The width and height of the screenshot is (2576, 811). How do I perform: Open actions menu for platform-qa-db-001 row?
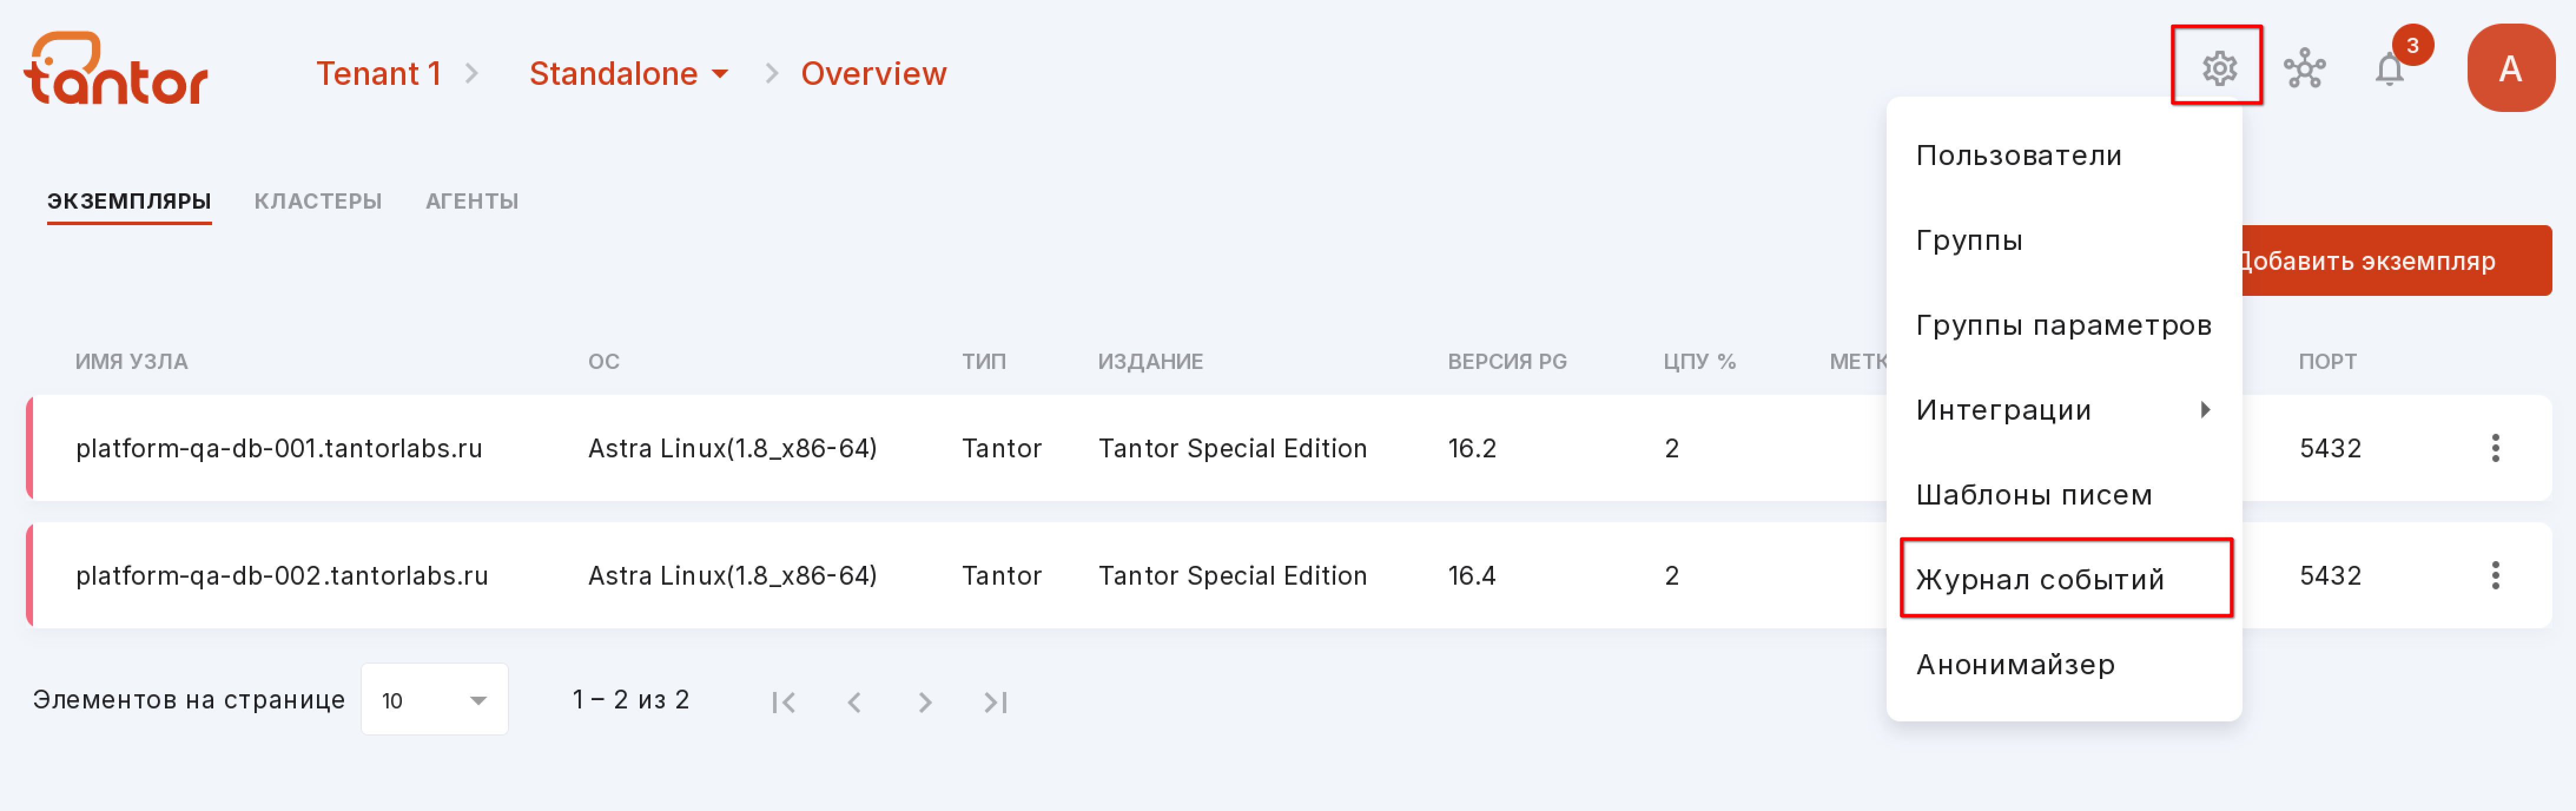click(2495, 448)
